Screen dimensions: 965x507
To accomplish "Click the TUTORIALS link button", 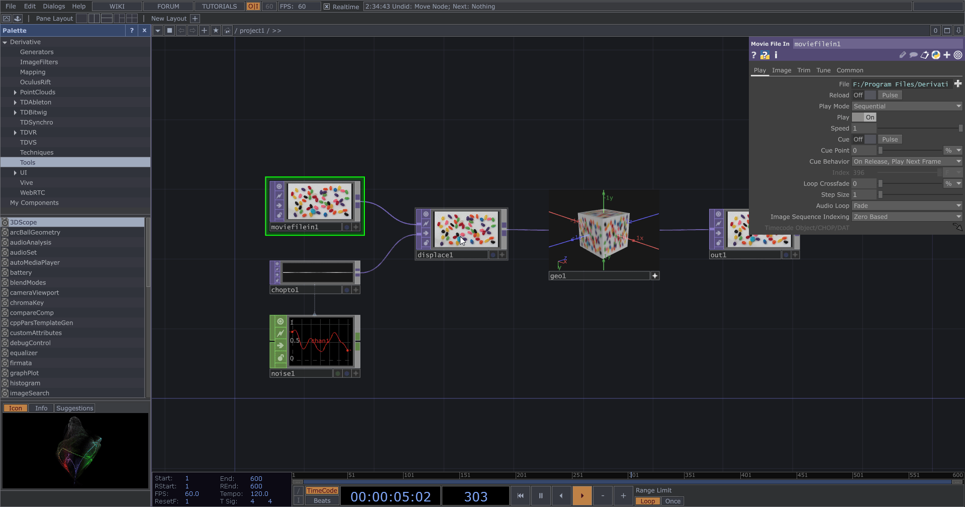I will coord(219,7).
